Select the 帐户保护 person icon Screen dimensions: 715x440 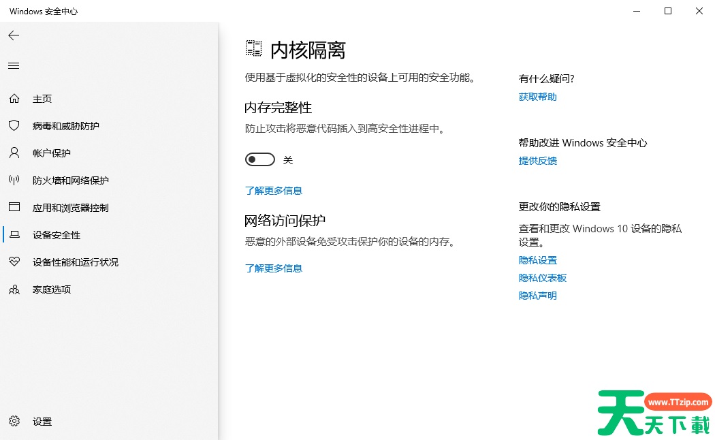(x=14, y=153)
